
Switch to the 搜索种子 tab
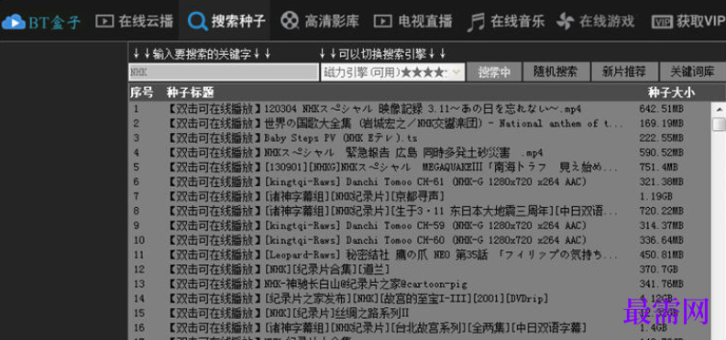[x=225, y=21]
